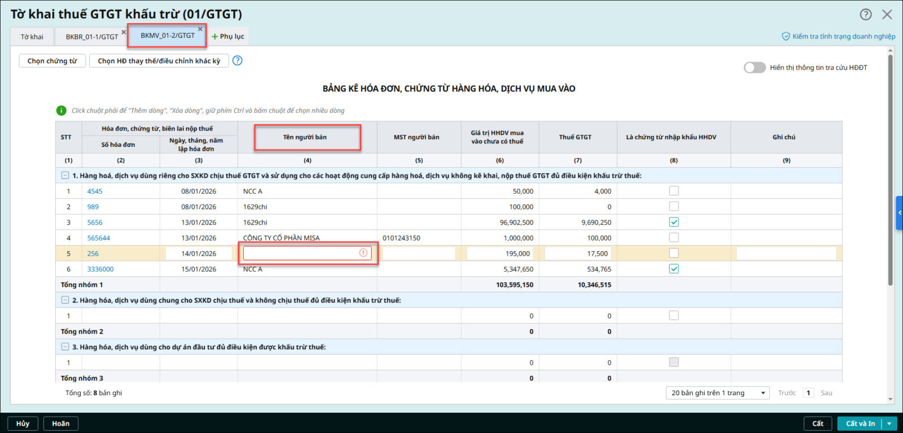Collapse group 1 deductible goods section
The image size is (903, 433).
pos(65,176)
